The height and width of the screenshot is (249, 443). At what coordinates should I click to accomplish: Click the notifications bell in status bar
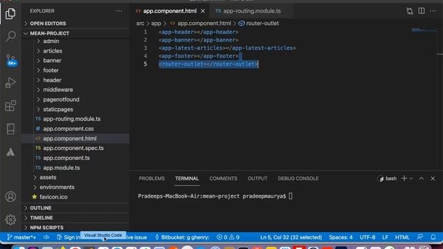pyautogui.click(x=433, y=237)
